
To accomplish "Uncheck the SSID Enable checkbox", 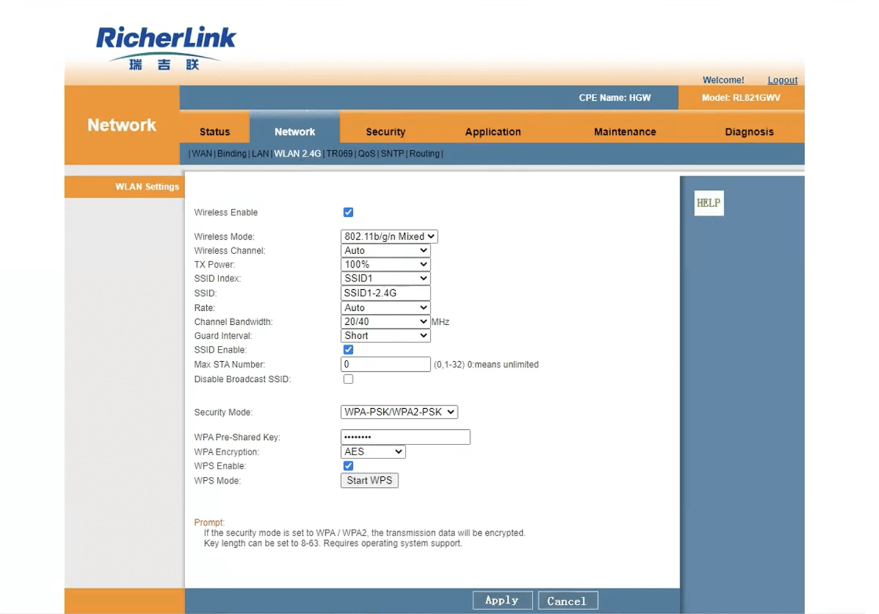I will pyautogui.click(x=348, y=350).
